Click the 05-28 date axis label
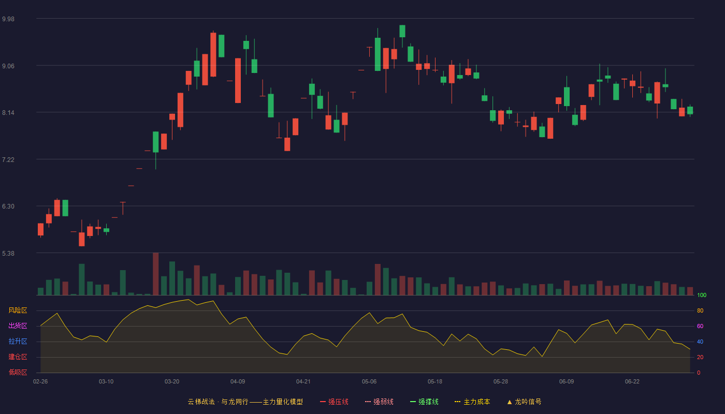Image resolution: width=725 pixels, height=414 pixels. pyautogui.click(x=501, y=381)
